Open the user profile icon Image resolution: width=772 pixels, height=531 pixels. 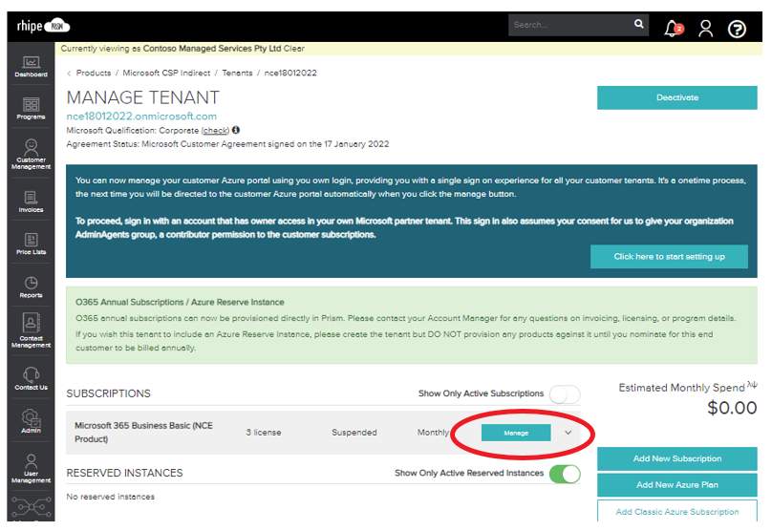coord(705,29)
